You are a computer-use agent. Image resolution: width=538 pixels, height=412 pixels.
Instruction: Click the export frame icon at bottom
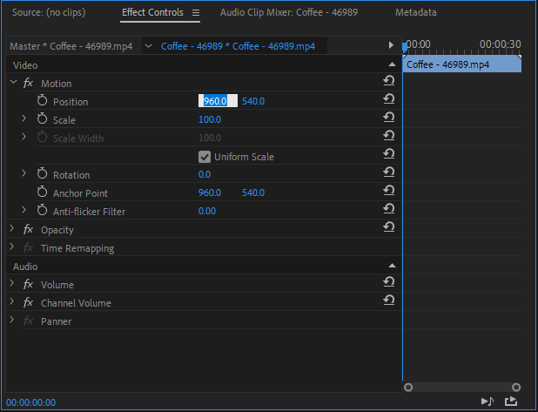[510, 401]
